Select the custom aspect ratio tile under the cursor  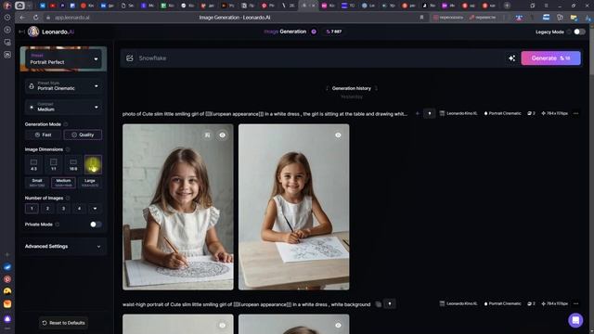93,164
